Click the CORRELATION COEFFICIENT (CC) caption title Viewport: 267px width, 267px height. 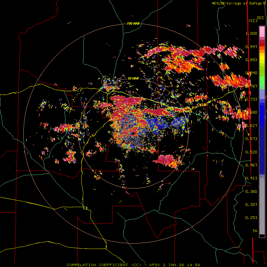click(104, 265)
